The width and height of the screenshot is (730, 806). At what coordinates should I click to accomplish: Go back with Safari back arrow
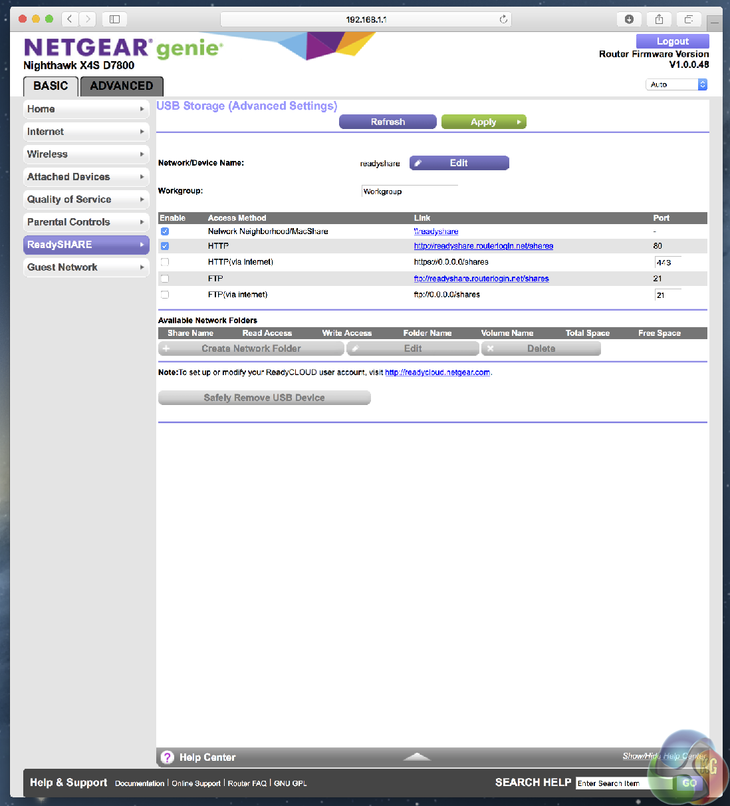70,19
